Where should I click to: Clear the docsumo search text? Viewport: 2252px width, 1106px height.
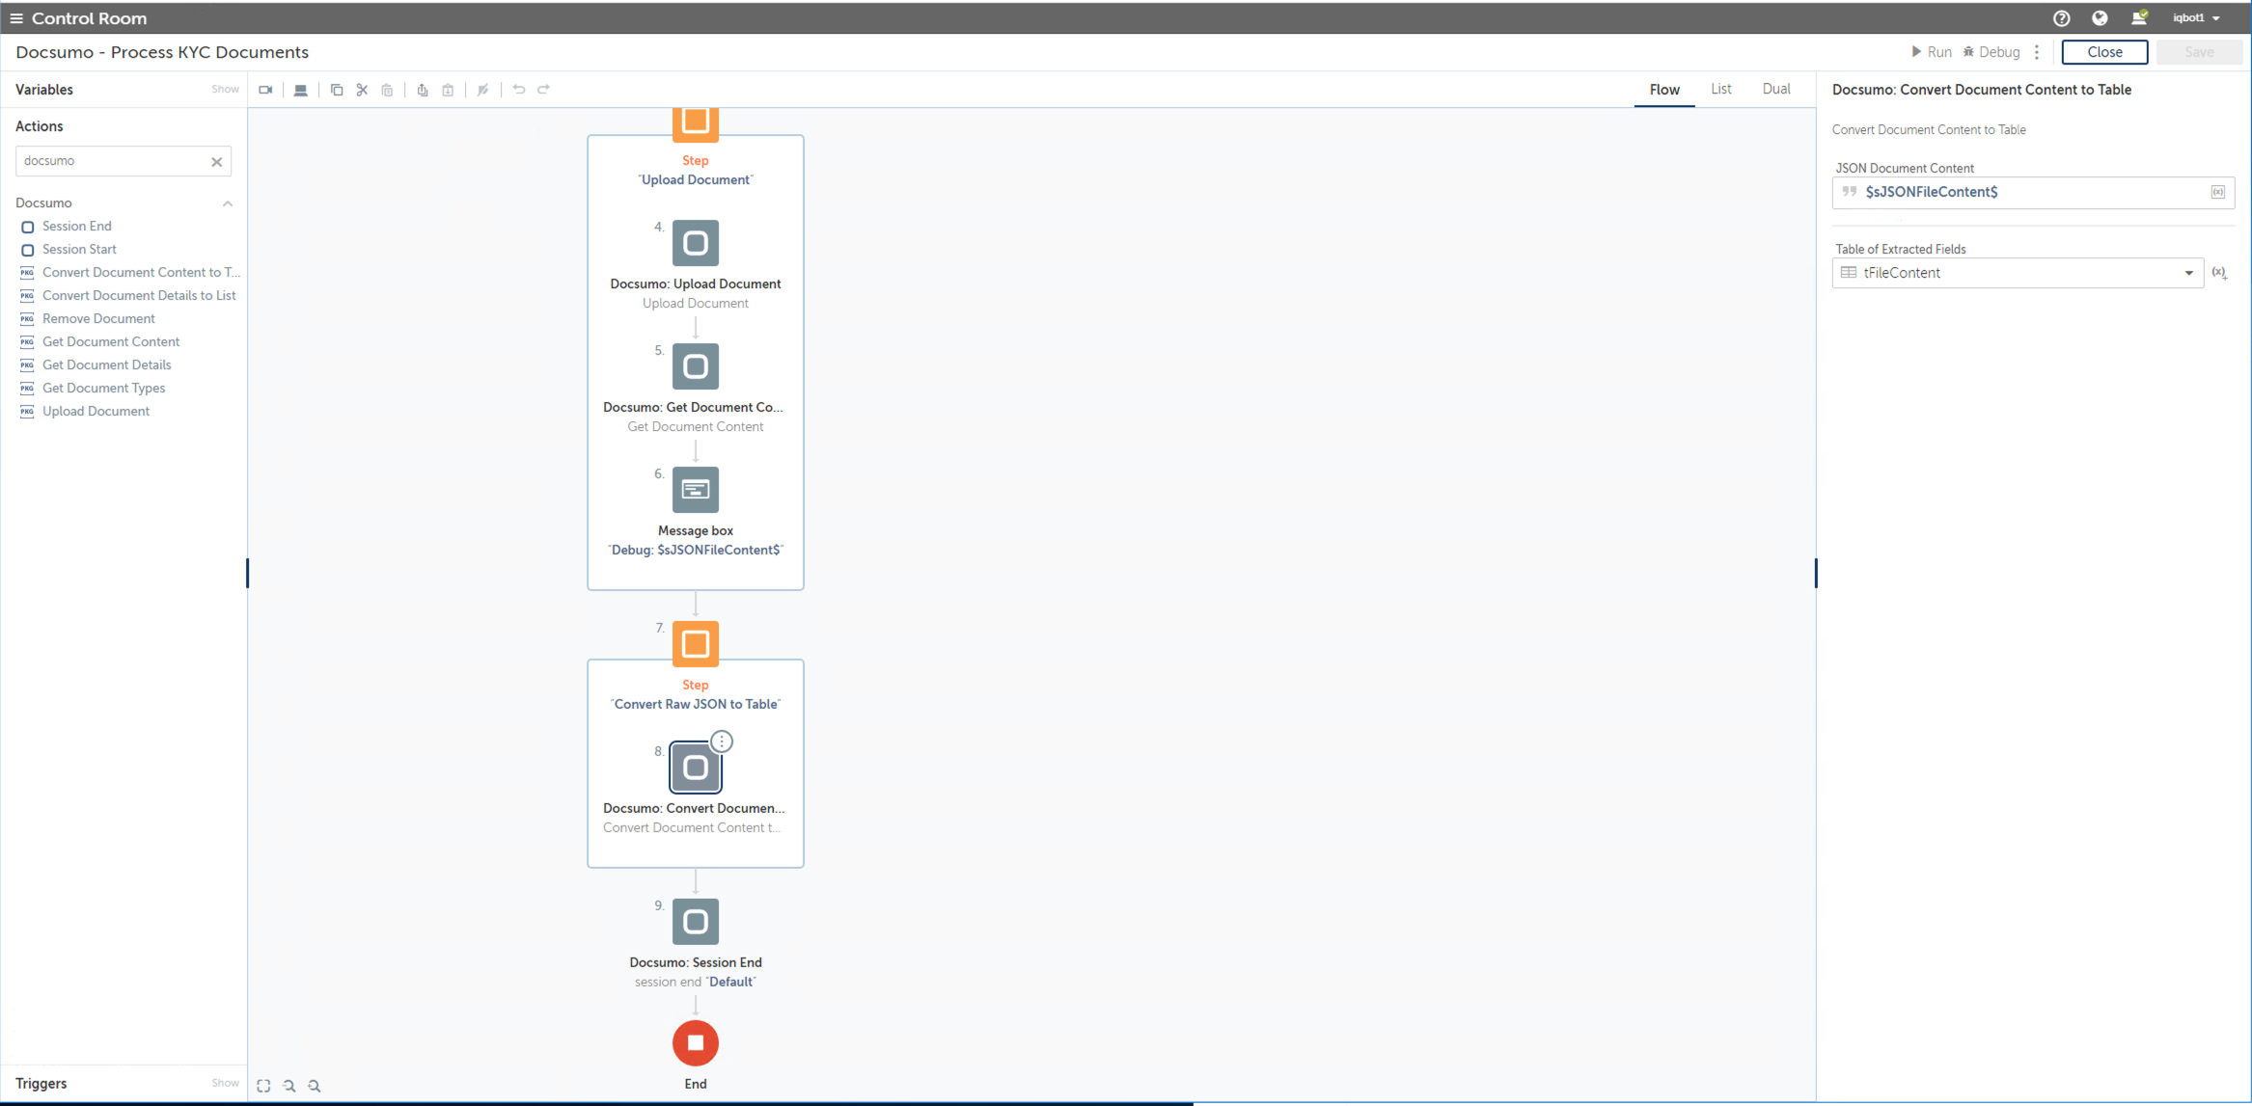pyautogui.click(x=217, y=162)
